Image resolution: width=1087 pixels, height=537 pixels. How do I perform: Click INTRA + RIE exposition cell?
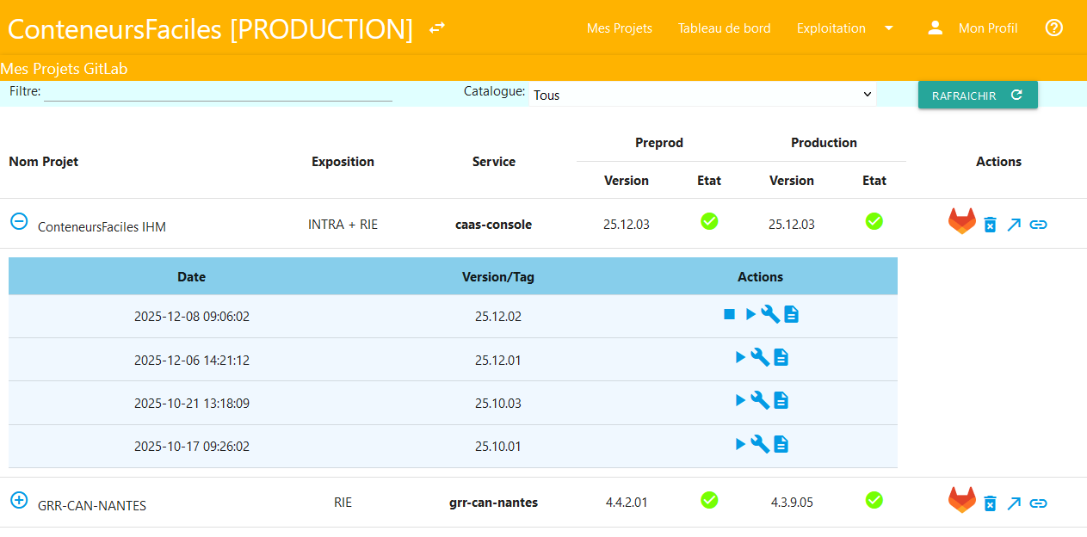click(343, 225)
